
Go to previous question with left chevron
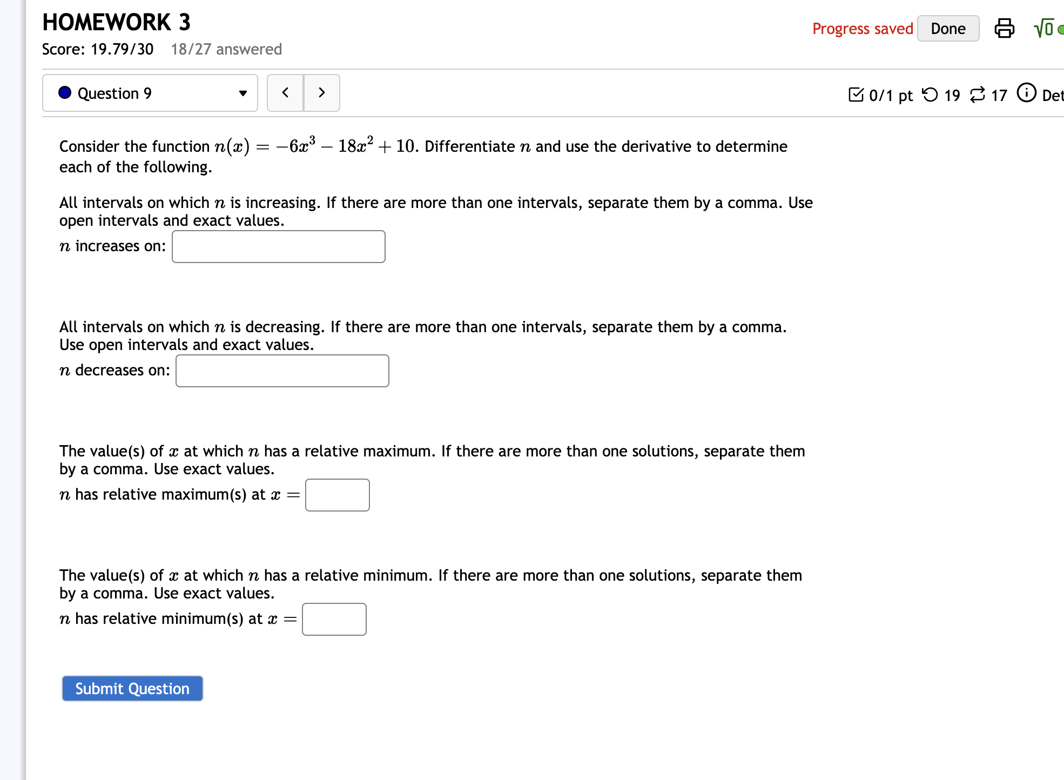tap(285, 92)
